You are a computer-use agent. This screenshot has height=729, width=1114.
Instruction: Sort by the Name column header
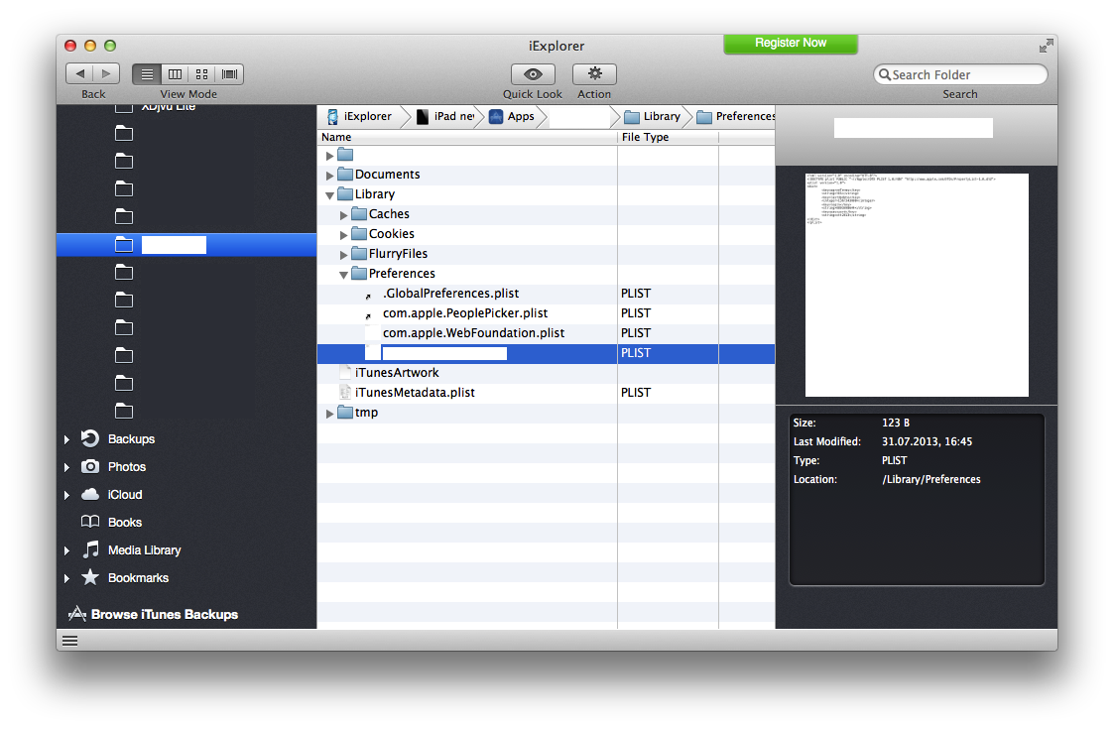pos(467,137)
